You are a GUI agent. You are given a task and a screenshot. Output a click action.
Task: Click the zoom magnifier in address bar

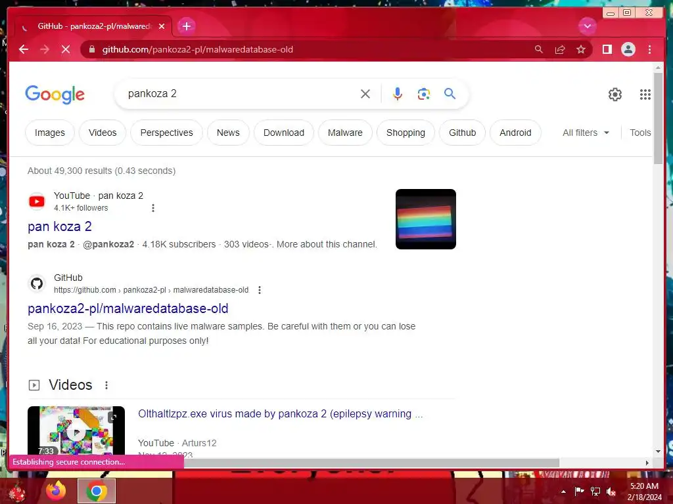[539, 49]
